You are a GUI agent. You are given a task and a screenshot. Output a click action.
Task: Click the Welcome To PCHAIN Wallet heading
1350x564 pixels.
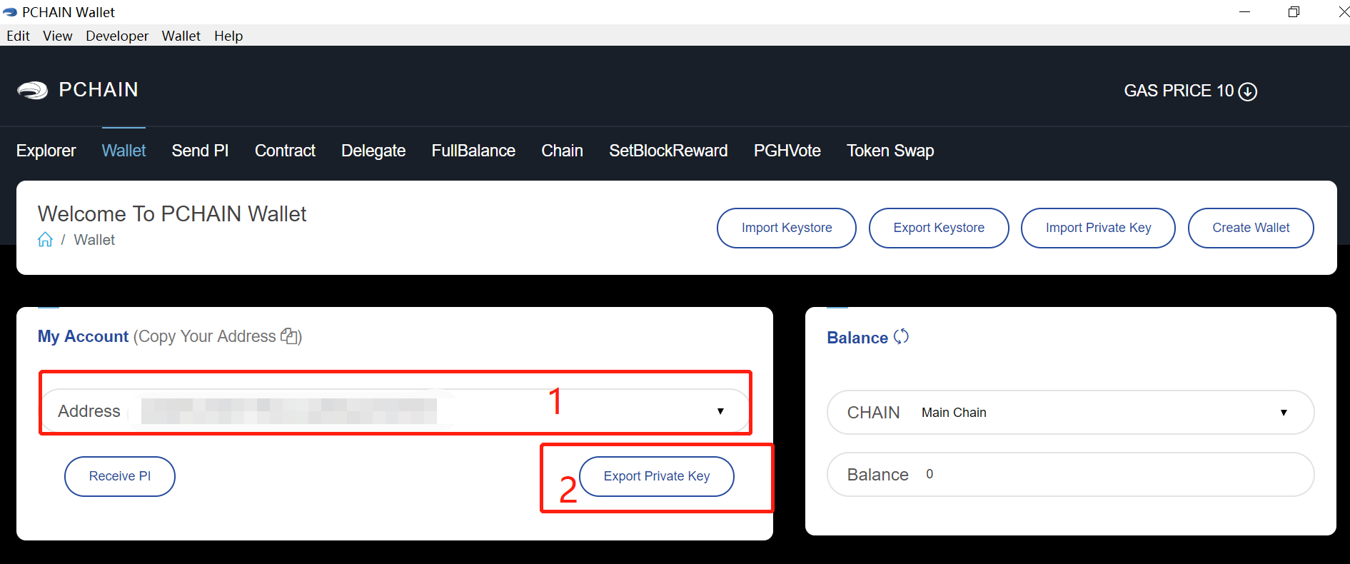(172, 214)
